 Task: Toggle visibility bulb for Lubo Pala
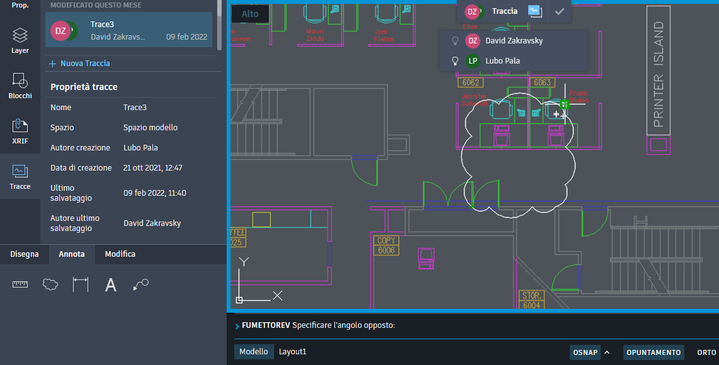coord(455,60)
